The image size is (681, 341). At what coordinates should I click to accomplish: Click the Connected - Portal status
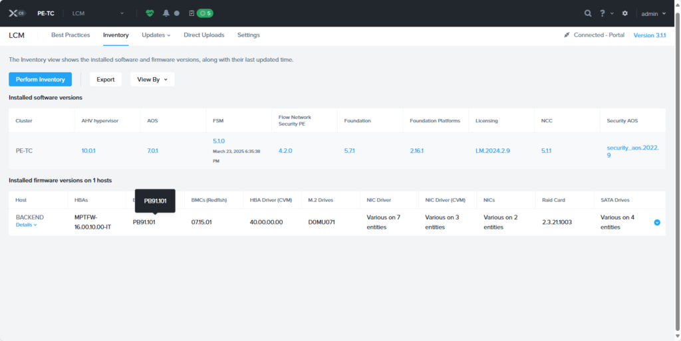594,35
